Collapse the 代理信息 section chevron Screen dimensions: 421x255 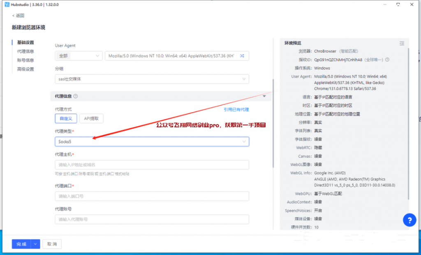click(264, 96)
